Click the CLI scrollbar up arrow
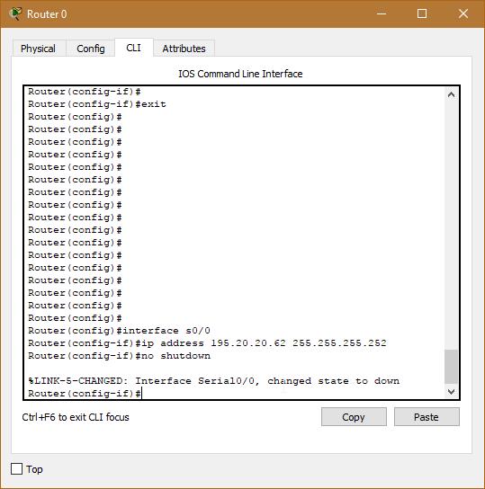 point(451,94)
